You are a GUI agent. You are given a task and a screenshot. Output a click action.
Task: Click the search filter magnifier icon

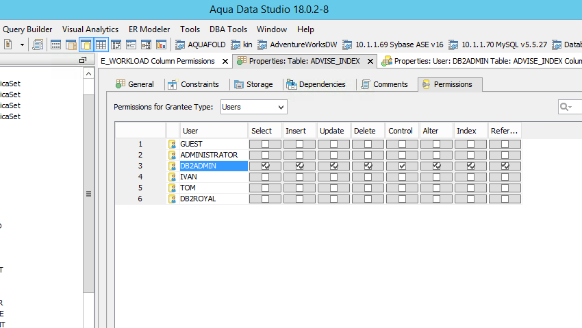pos(566,107)
